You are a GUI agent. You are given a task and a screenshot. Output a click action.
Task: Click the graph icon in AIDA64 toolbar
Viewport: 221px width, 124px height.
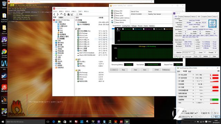tap(72, 14)
